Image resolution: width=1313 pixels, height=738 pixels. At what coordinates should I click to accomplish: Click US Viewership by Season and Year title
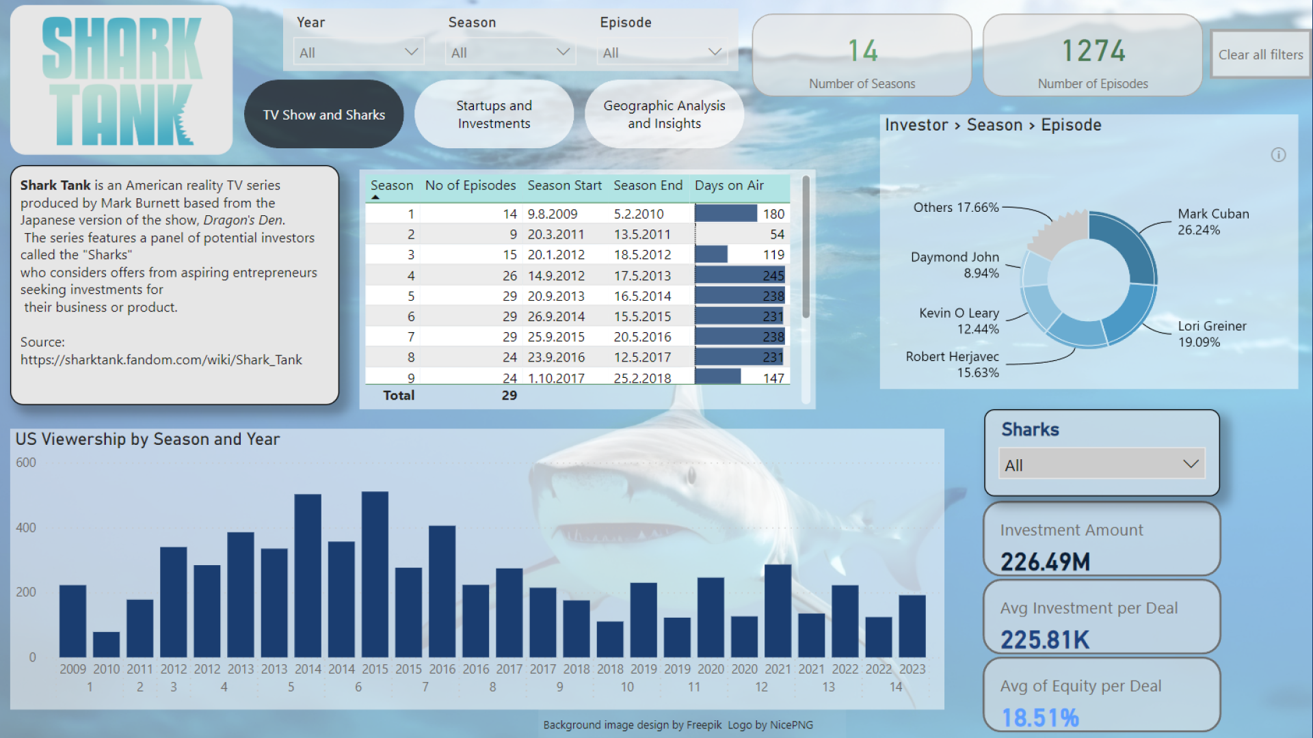pyautogui.click(x=148, y=439)
